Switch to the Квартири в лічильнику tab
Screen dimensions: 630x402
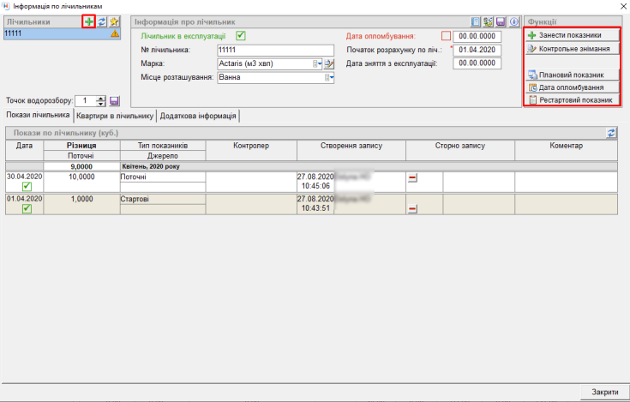[114, 116]
